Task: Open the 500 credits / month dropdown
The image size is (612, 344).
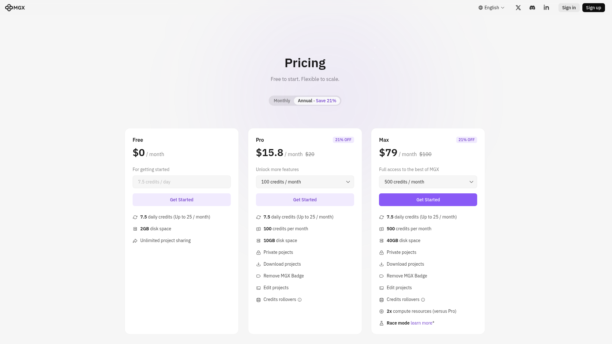Action: click(428, 182)
